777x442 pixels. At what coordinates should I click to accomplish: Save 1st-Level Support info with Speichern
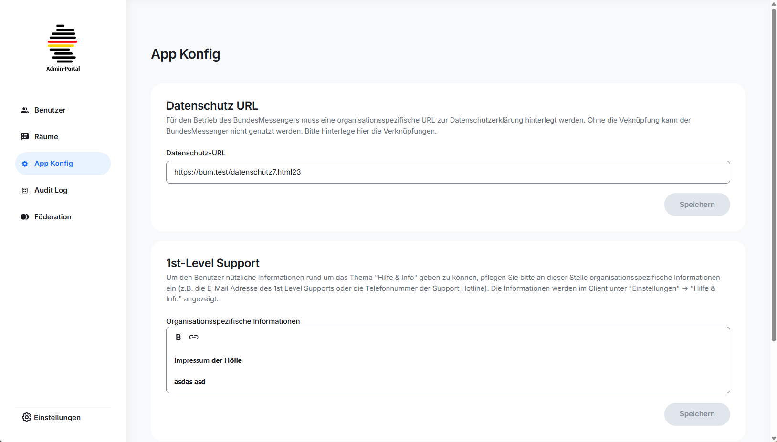[697, 414]
